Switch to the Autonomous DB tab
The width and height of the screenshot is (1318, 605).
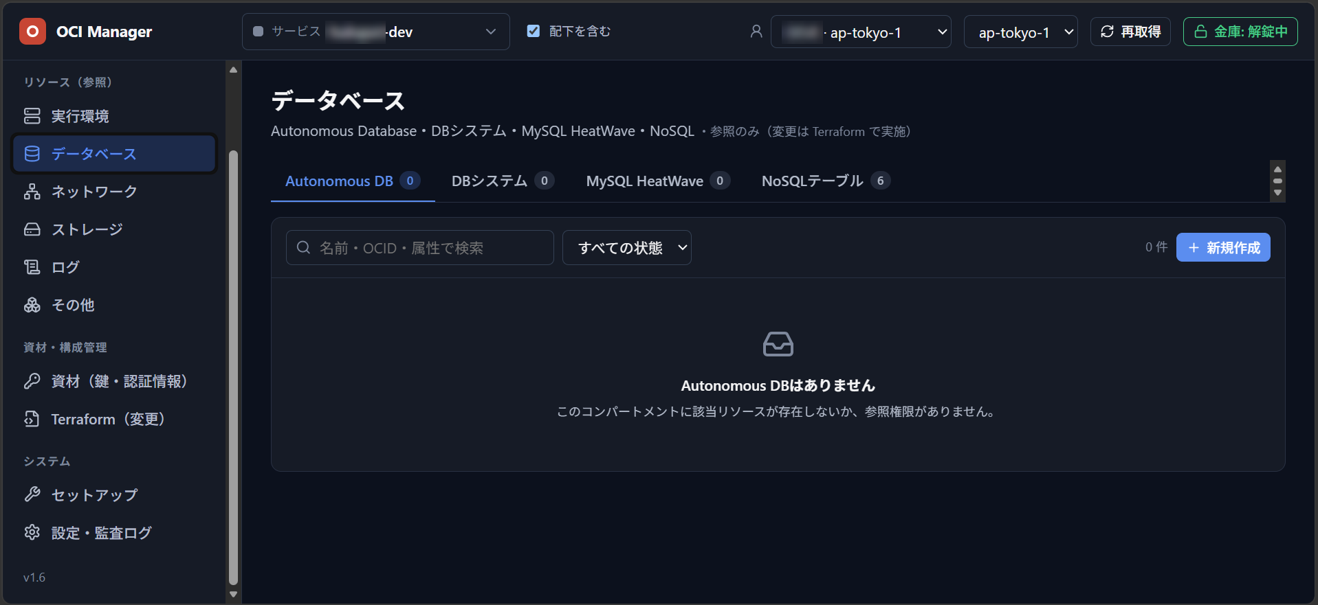coord(353,181)
